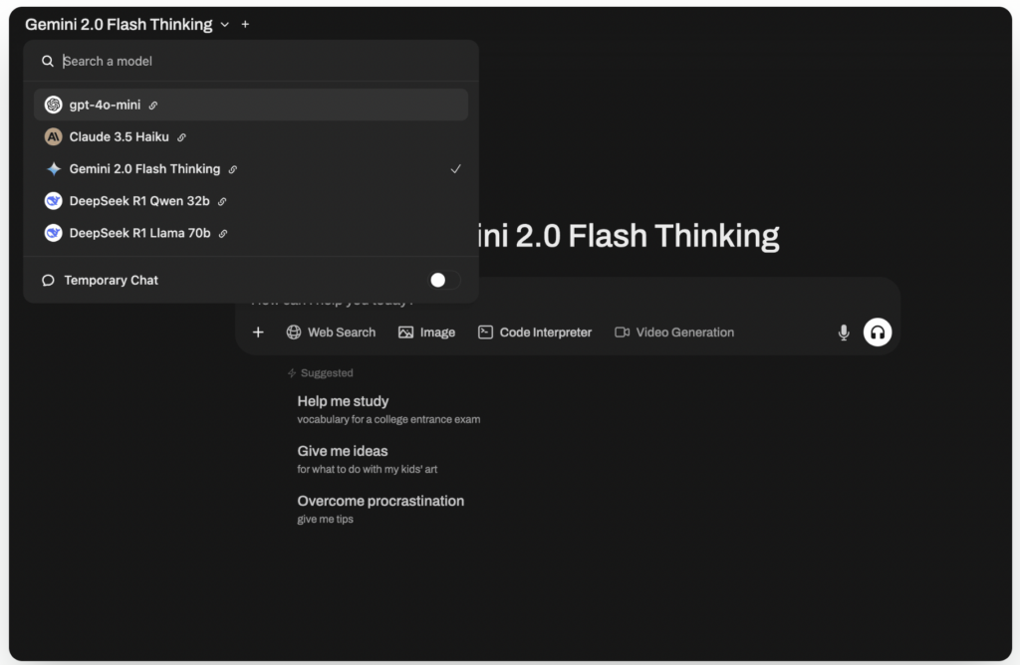This screenshot has width=1020, height=665.
Task: Click the microphone voice input icon
Action: 844,332
